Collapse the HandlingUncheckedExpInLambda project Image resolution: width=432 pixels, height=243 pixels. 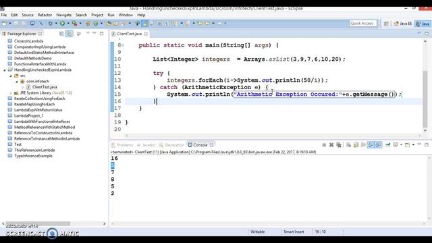pos(5,70)
